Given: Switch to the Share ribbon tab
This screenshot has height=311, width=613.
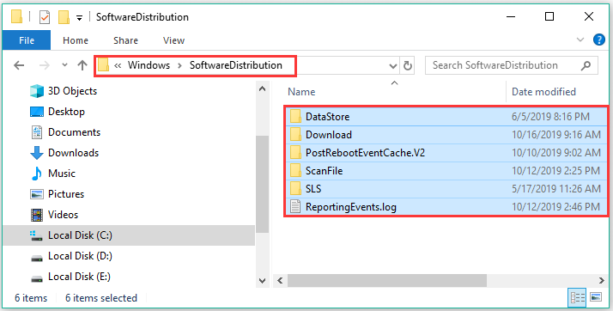Looking at the screenshot, I should [x=125, y=40].
